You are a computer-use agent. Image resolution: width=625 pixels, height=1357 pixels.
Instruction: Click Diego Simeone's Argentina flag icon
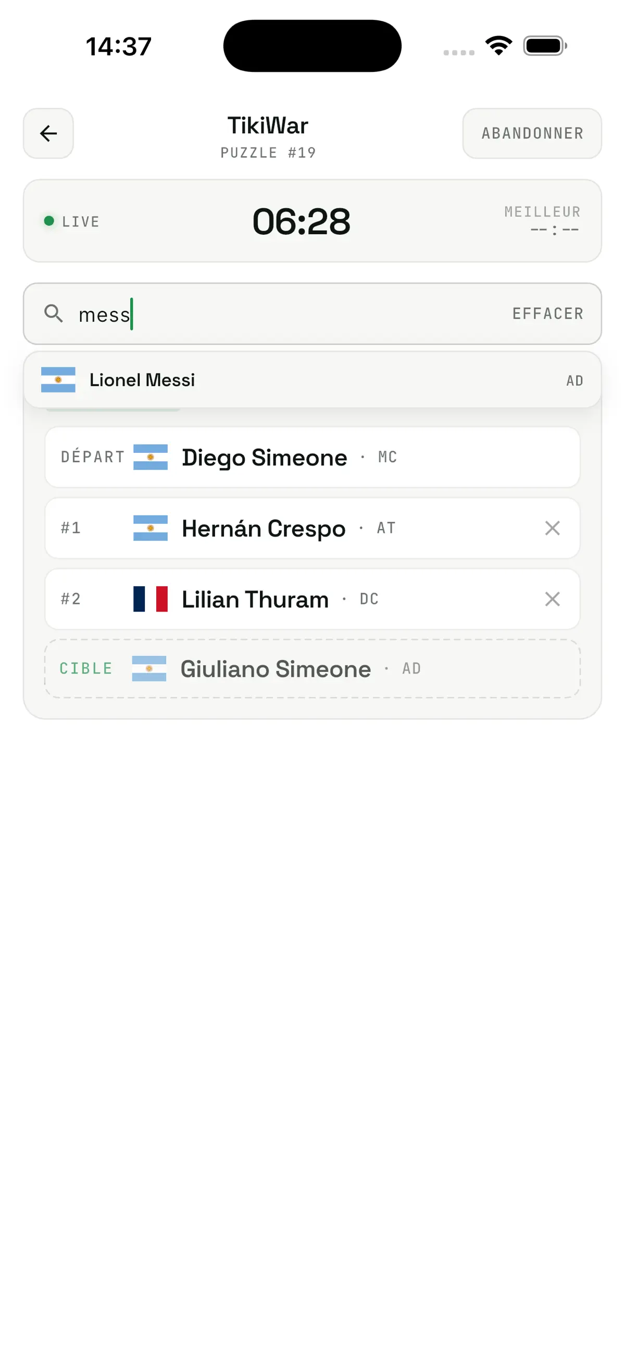coord(150,457)
